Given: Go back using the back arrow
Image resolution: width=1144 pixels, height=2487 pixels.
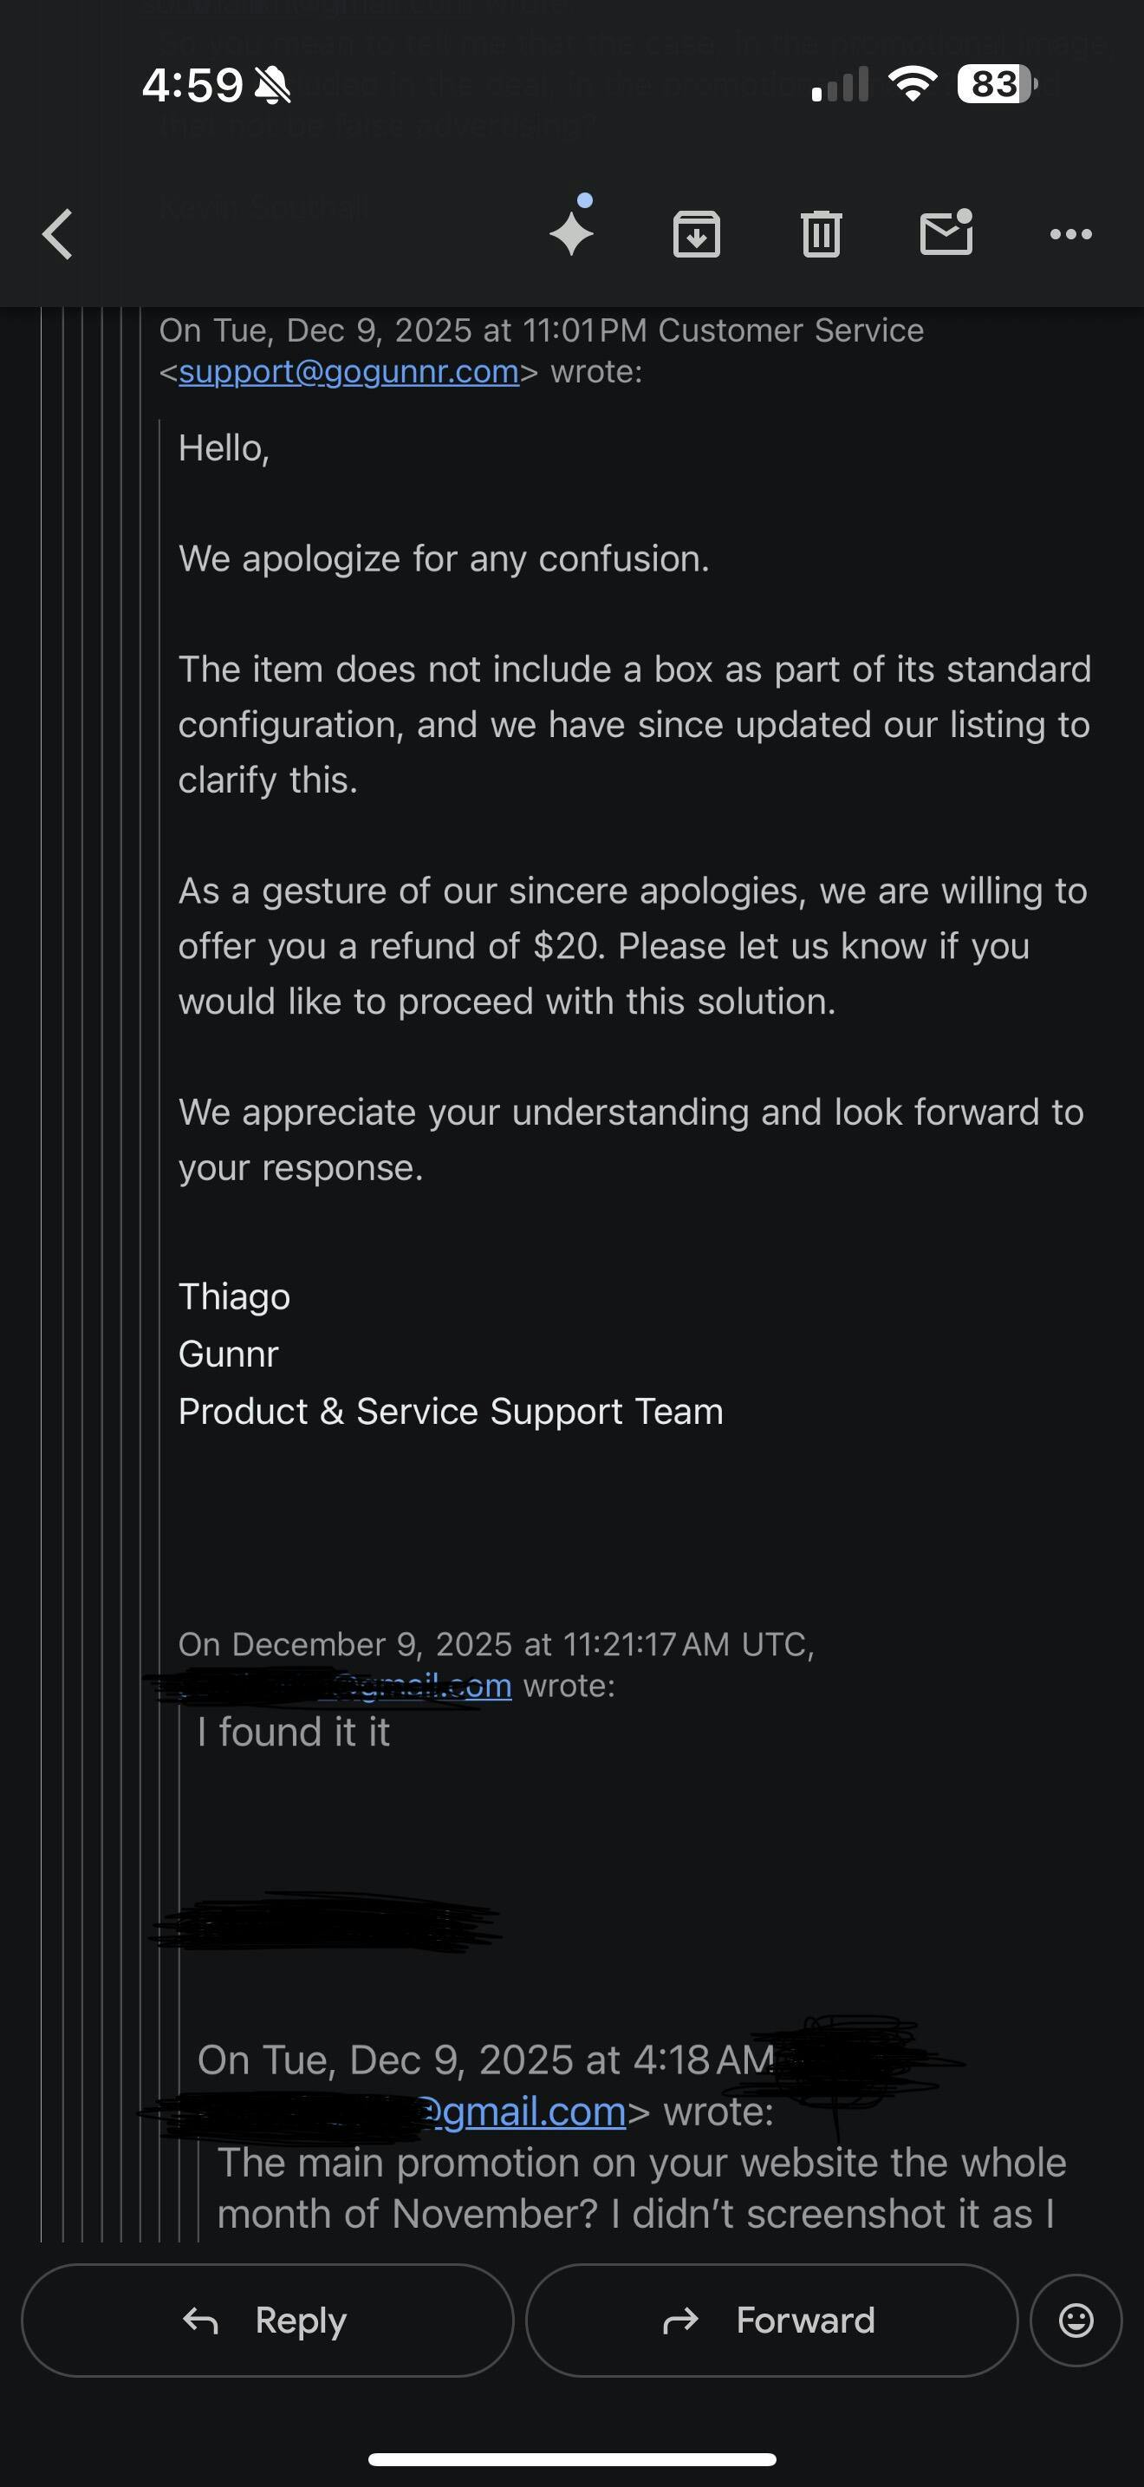Looking at the screenshot, I should click(x=58, y=235).
